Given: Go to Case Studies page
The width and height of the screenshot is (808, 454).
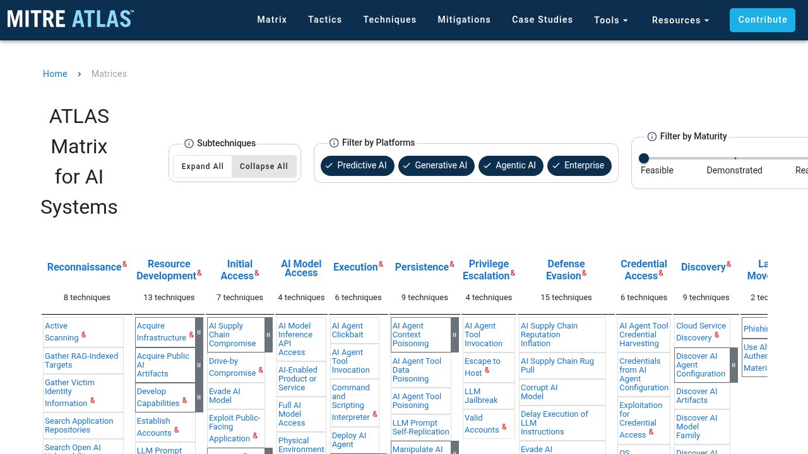Looking at the screenshot, I should coord(542,20).
